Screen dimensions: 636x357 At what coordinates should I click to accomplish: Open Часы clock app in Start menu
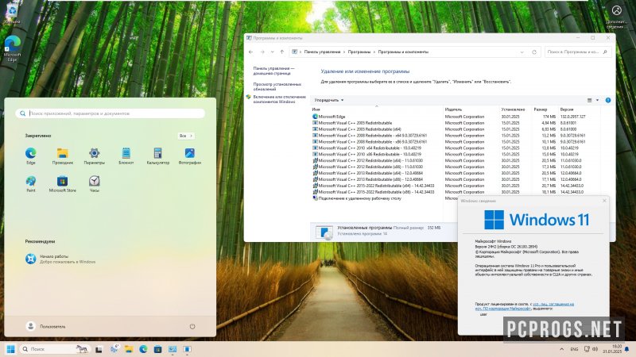[94, 183]
